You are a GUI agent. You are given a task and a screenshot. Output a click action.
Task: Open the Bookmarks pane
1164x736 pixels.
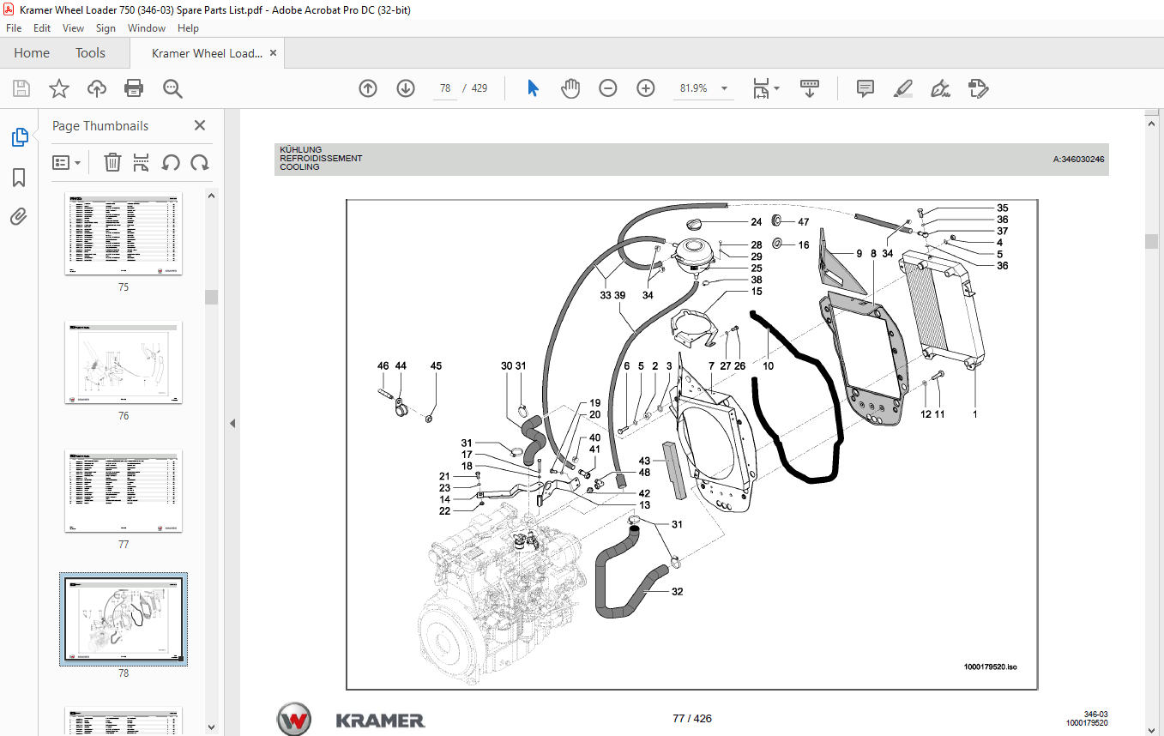coord(19,178)
